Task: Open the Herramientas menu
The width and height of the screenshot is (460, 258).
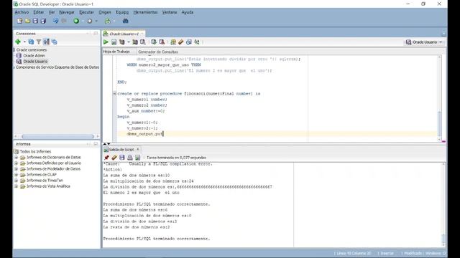Action: [x=145, y=12]
